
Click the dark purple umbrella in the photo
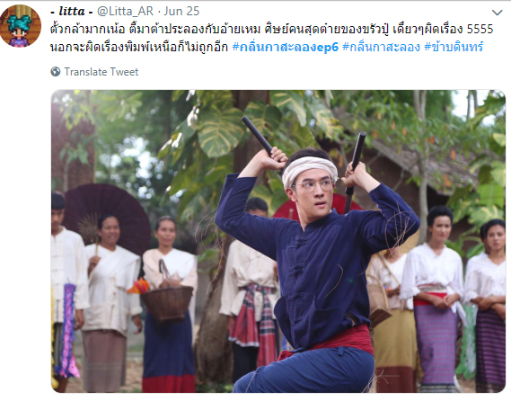108,217
